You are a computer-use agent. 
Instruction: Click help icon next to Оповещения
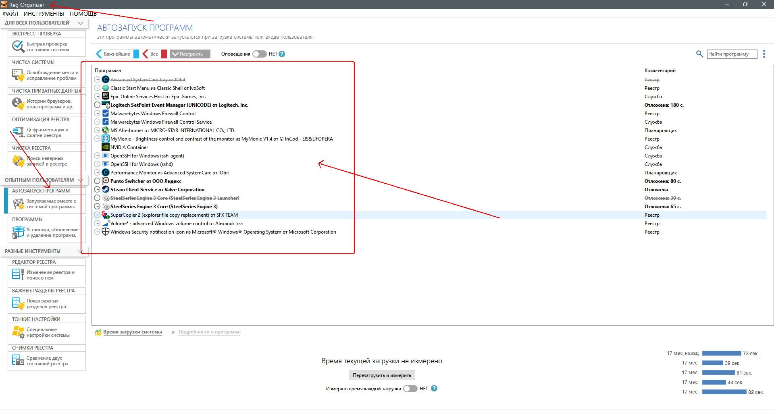(282, 54)
